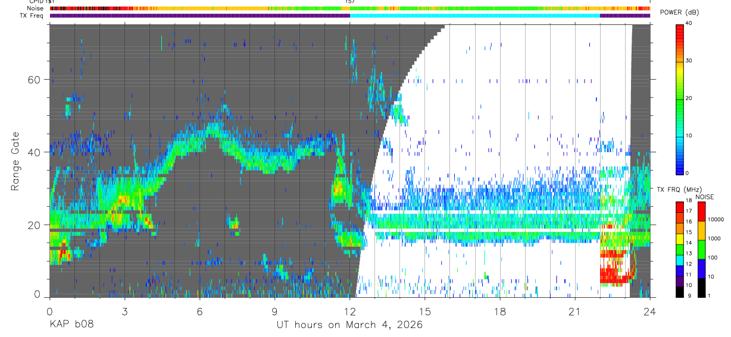Click the '11' TX frequency legend label
Screen dimensions: 731x337
(689, 275)
